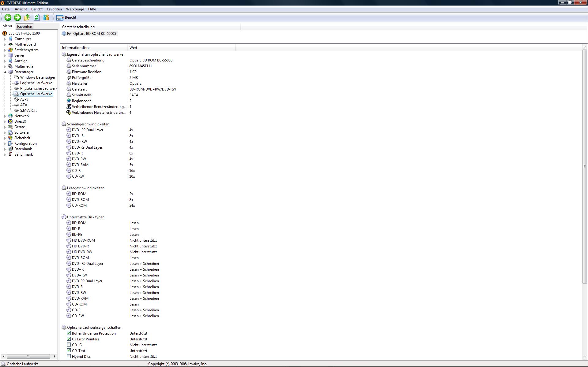This screenshot has width=588, height=367.
Task: Toggle the Buffer Underrun Protection checkbox
Action: (69, 333)
